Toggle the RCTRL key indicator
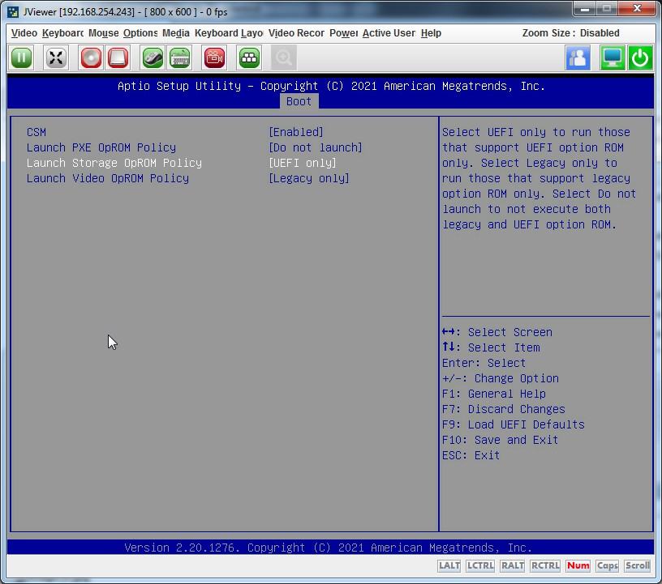The image size is (662, 584). [545, 565]
